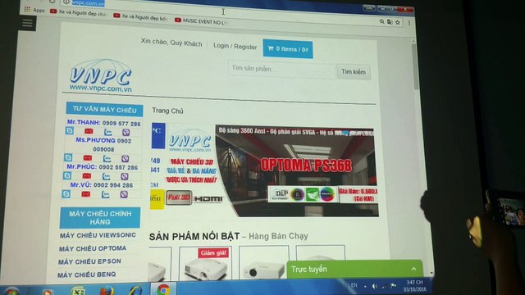Click the Login / Register link
This screenshot has height=295, width=525.
pos(235,46)
